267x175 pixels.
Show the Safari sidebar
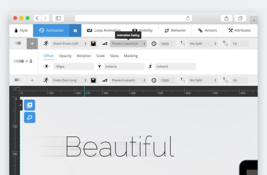click(58, 18)
